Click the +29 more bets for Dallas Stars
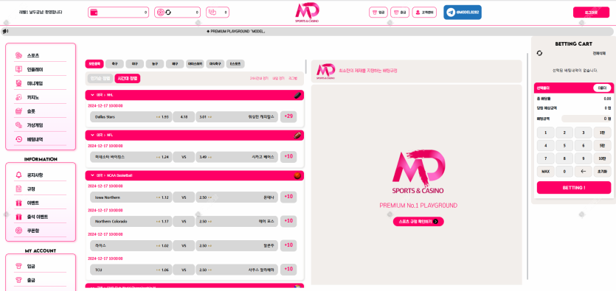Screen dimensions: 616x291 coord(288,116)
